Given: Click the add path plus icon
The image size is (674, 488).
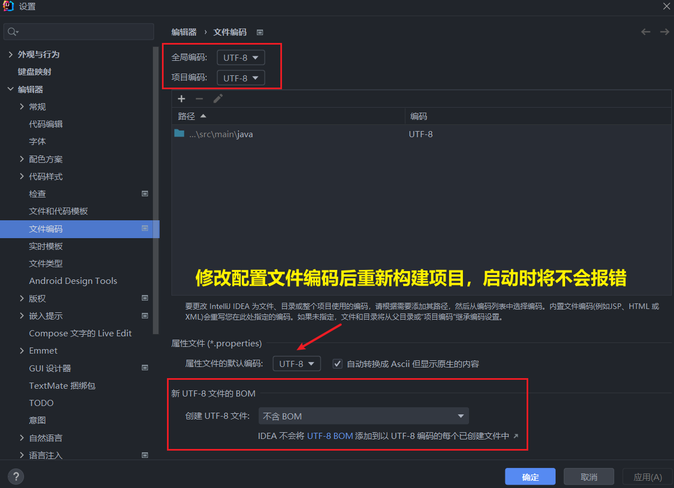Looking at the screenshot, I should pyautogui.click(x=181, y=99).
